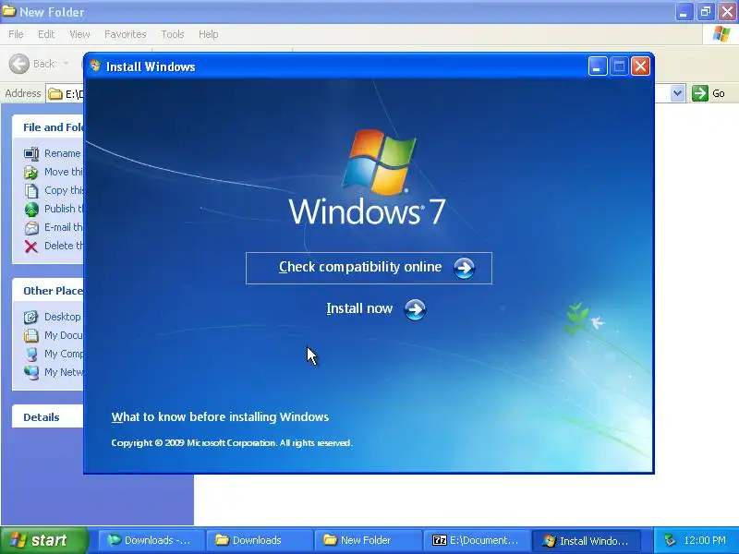Expand the Address bar dropdown arrow
Screen dimensions: 739x554
pos(678,93)
